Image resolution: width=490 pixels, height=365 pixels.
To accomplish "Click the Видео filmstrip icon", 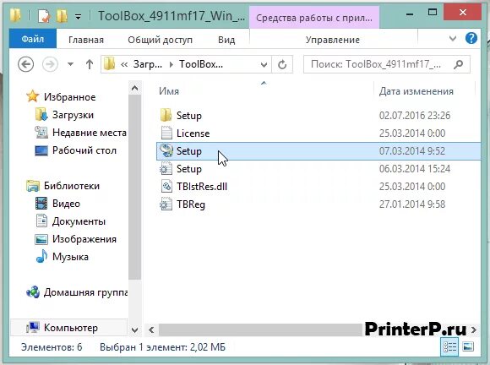I will click(x=41, y=204).
